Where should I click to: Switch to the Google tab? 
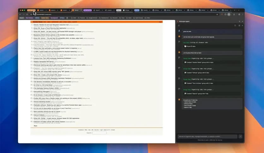[x=128, y=10]
